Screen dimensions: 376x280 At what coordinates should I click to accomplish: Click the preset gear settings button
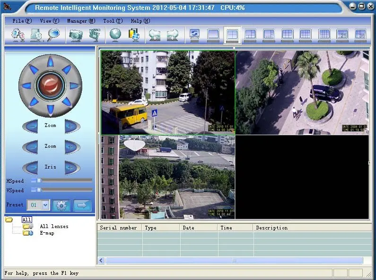point(61,205)
